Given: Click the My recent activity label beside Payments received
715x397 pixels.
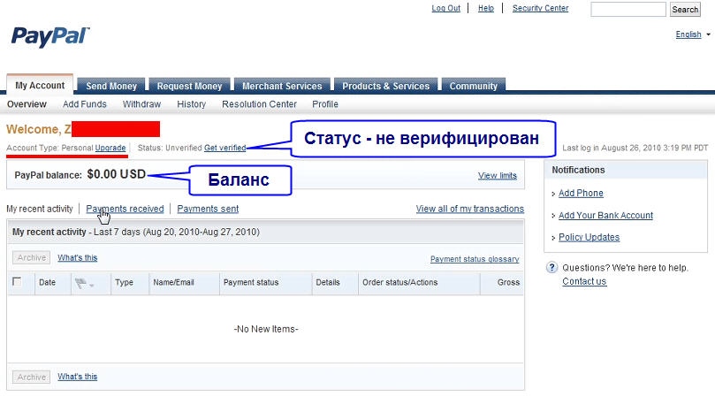Looking at the screenshot, I should [40, 209].
